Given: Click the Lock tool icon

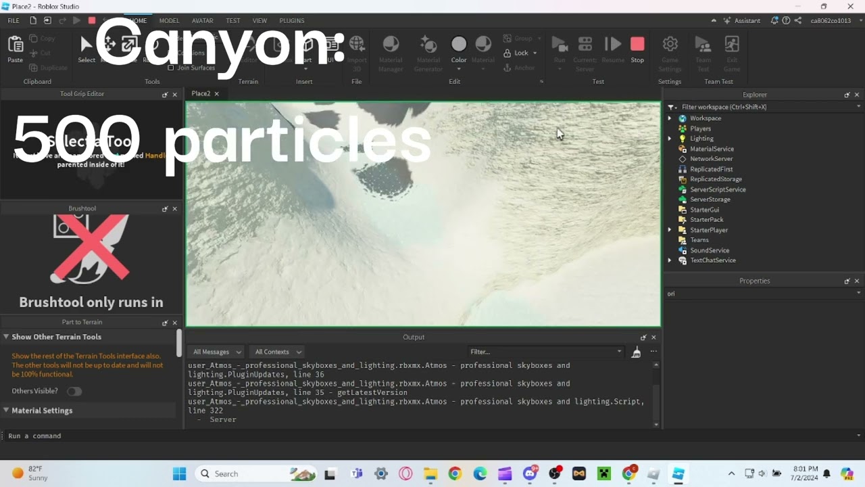Looking at the screenshot, I should (508, 53).
